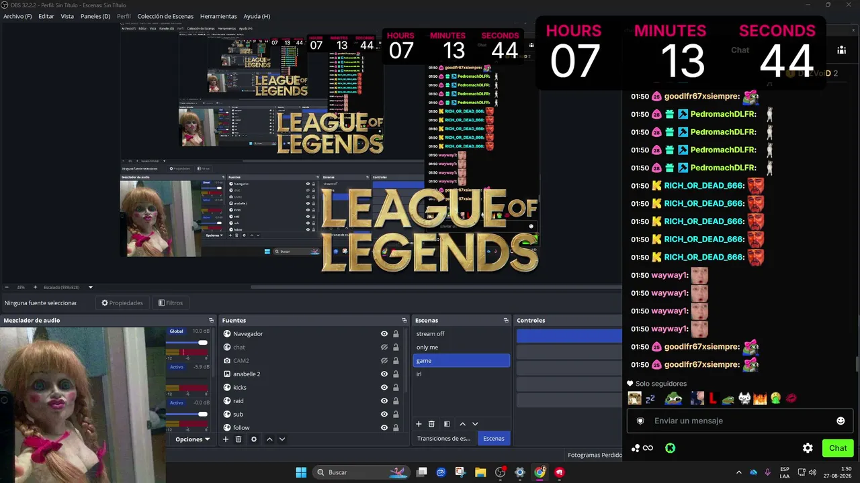Toggle lock on Navegador source
The height and width of the screenshot is (483, 860).
click(396, 334)
